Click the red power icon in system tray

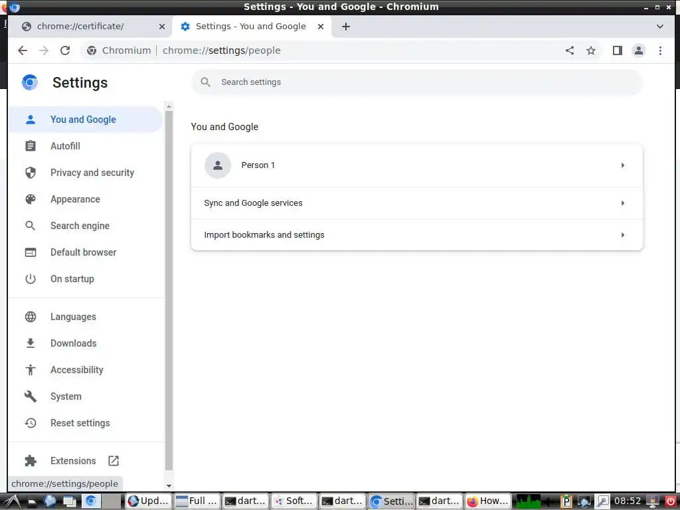point(670,501)
